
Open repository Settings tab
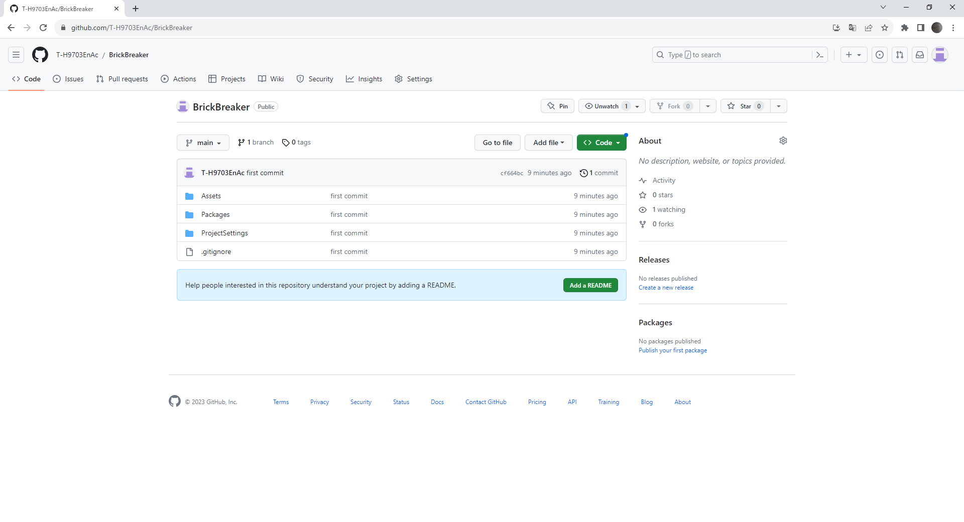[413, 79]
